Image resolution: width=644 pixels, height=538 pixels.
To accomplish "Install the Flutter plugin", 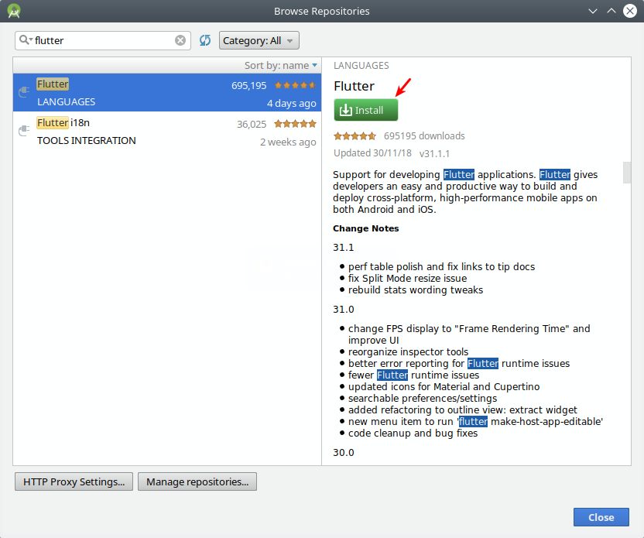I will [x=365, y=110].
